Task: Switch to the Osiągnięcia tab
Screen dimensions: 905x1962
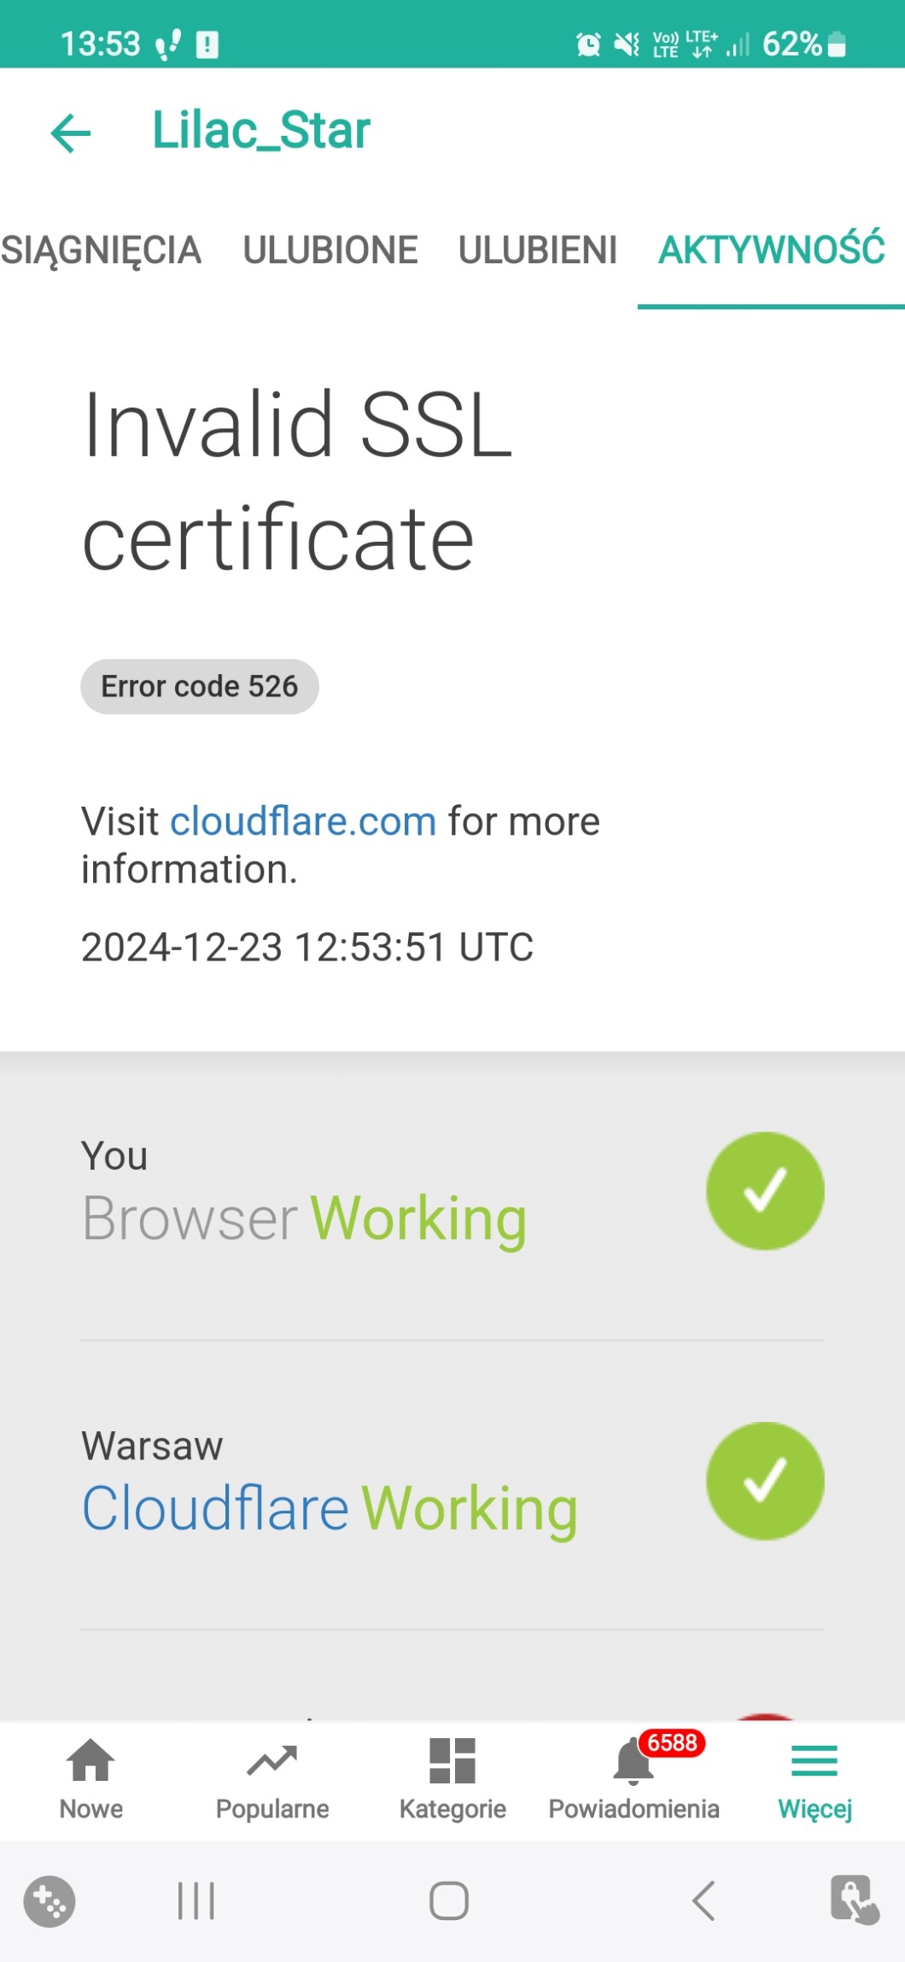Action: pos(101,250)
